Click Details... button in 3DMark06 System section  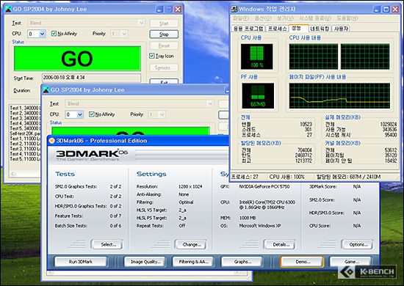(280, 244)
